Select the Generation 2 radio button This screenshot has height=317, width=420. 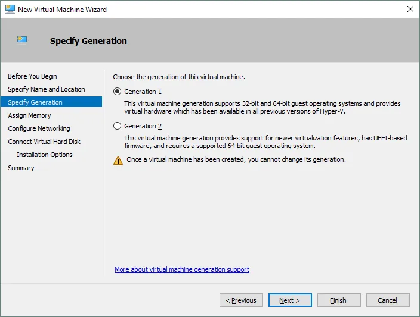118,126
